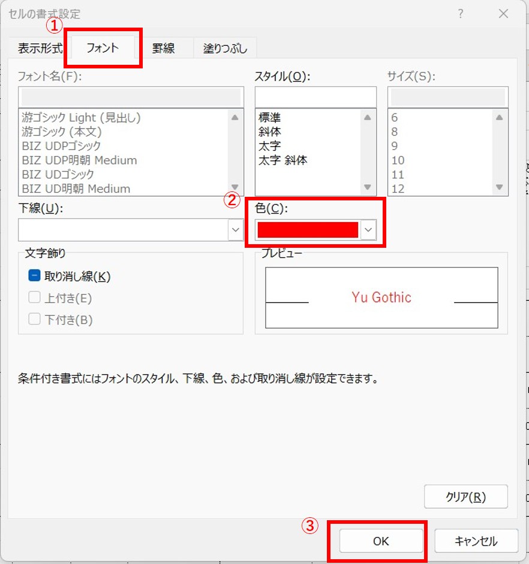This screenshot has width=529, height=564.
Task: Click the Yu Gothic preview box
Action: 381,298
